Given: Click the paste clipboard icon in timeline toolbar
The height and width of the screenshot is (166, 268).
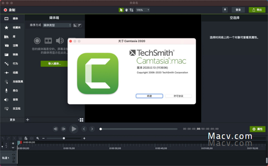Looking at the screenshot, I should tap(26, 138).
